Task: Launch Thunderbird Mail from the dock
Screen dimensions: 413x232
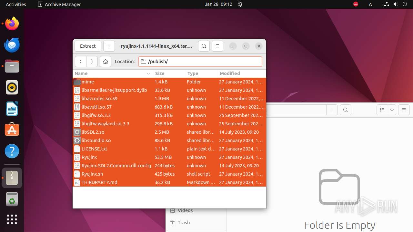Action: pyautogui.click(x=12, y=45)
